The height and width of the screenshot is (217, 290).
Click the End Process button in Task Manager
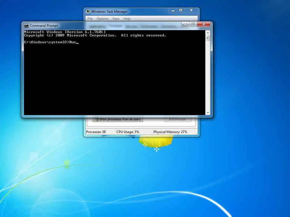pos(177,120)
